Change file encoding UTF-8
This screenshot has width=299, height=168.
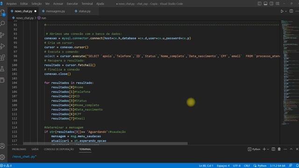237,166
